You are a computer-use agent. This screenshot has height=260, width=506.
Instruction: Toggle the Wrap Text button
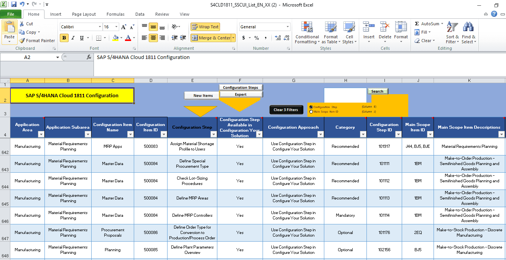click(205, 27)
